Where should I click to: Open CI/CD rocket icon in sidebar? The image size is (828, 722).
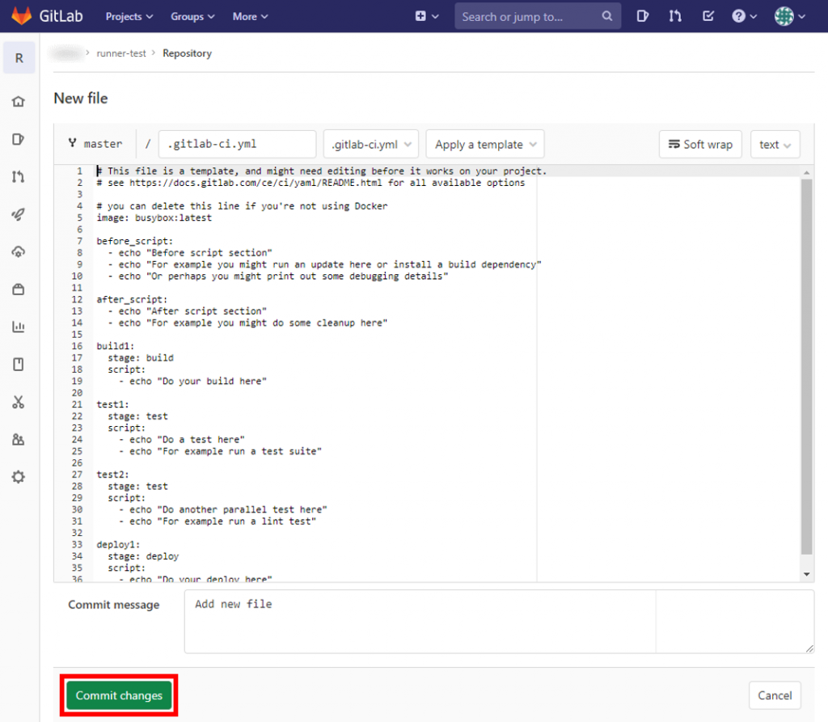(19, 214)
